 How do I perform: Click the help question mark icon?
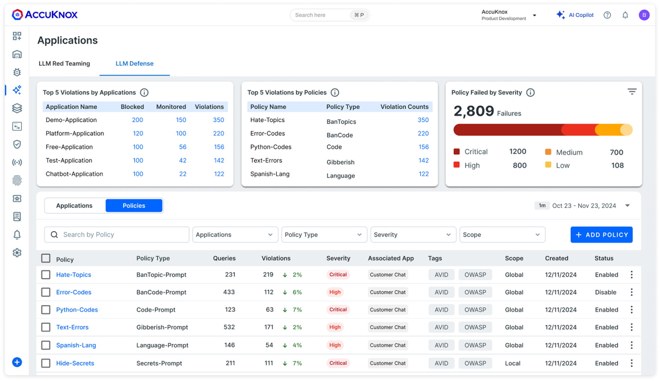pos(607,15)
